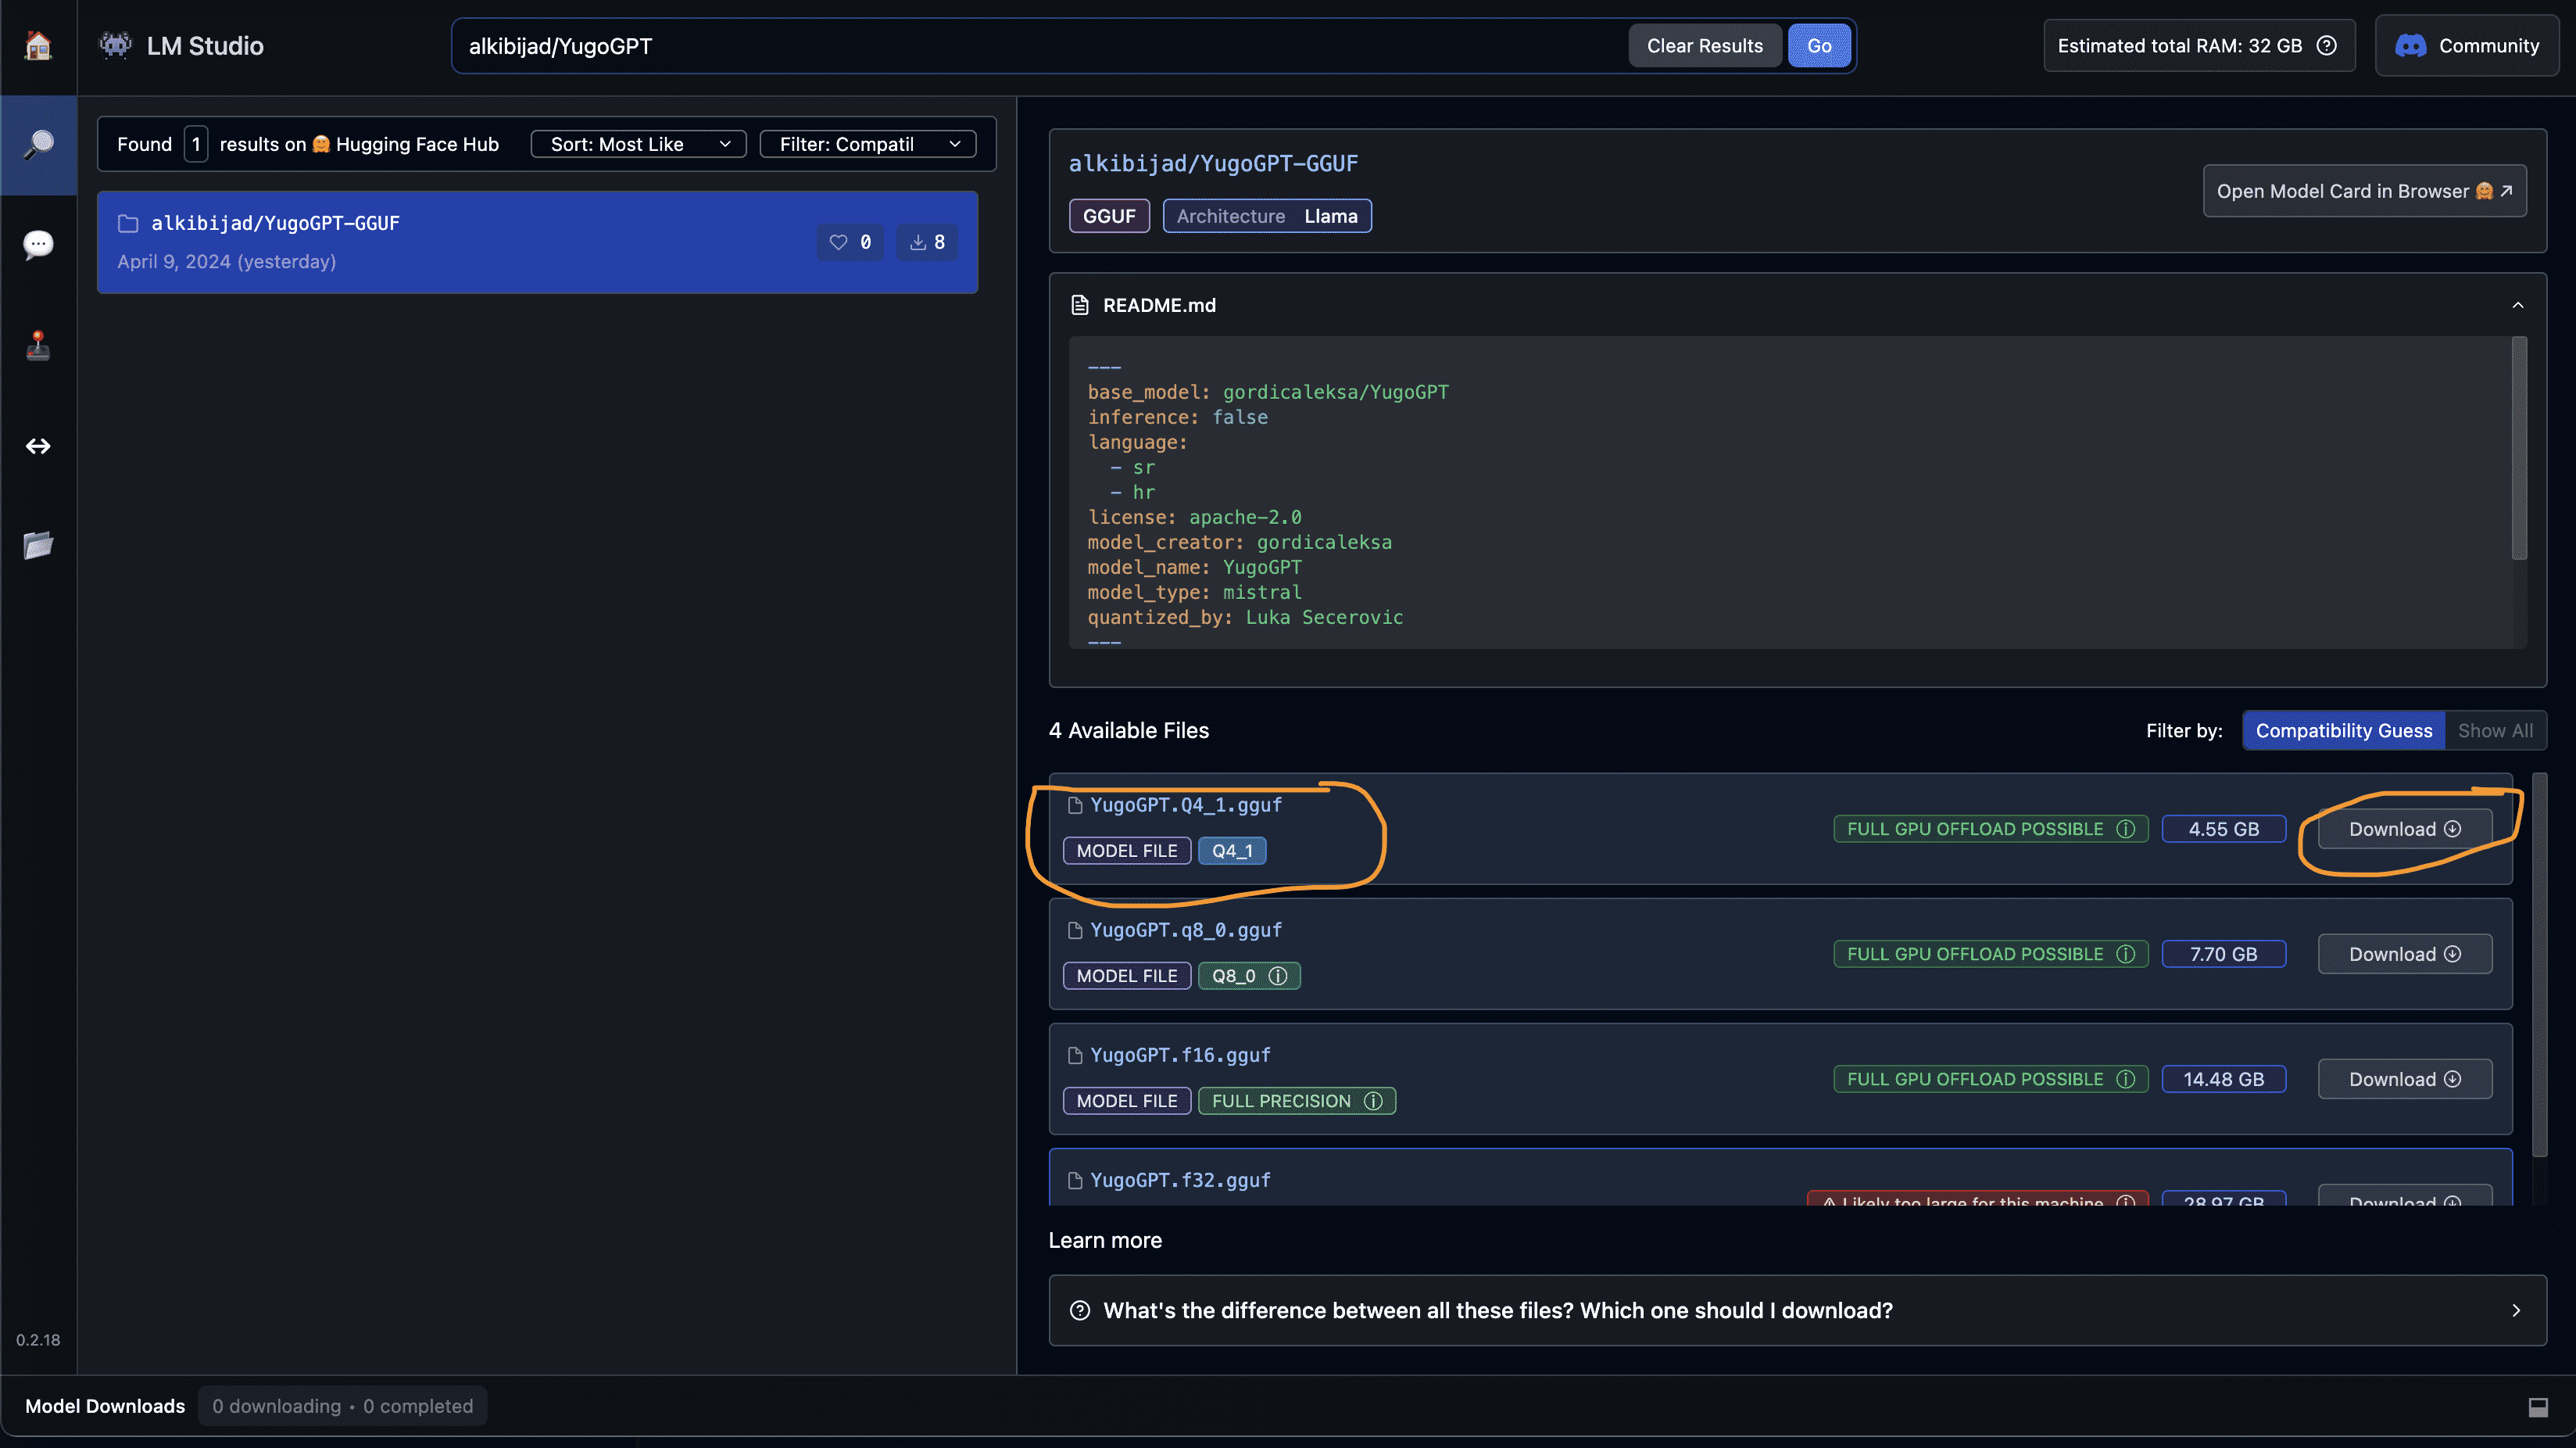The width and height of the screenshot is (2576, 1448).
Task: Download the YugoGPT.q8_0.gguf file
Action: click(2404, 955)
